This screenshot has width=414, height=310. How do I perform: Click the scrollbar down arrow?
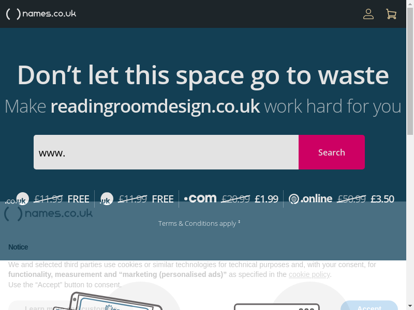410,306
